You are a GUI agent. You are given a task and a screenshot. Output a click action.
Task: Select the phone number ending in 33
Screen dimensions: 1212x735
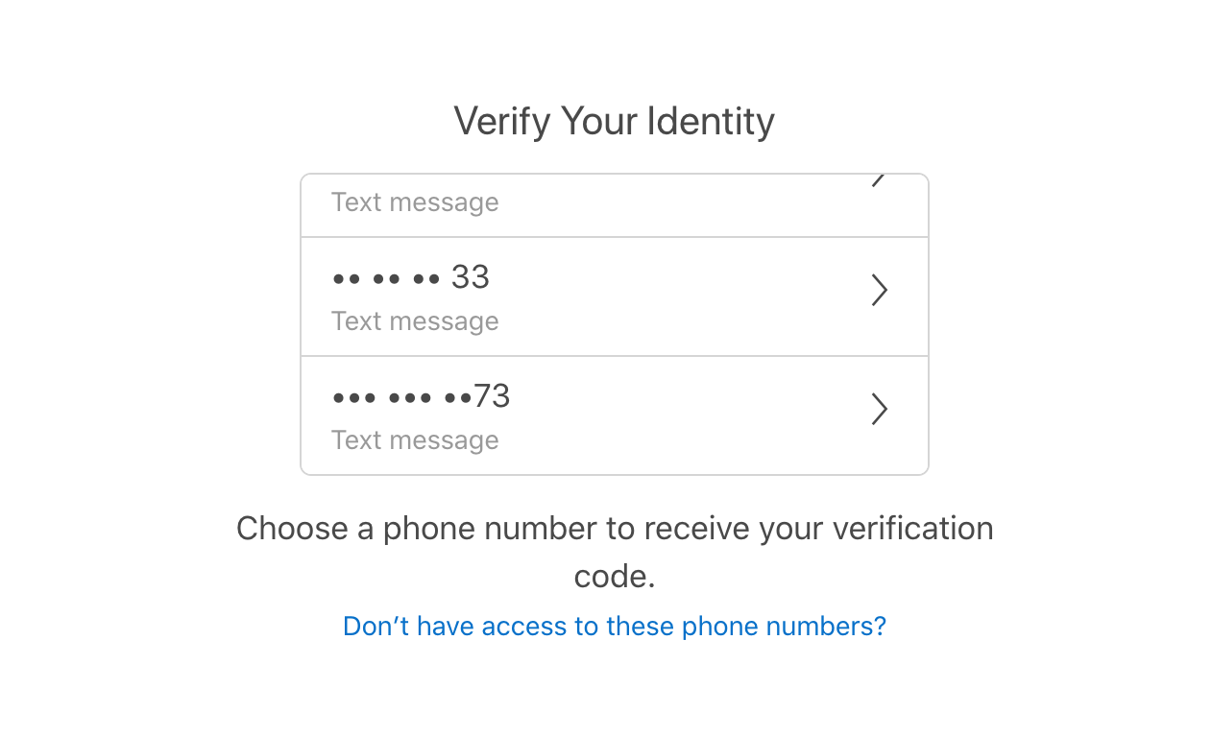tap(615, 296)
